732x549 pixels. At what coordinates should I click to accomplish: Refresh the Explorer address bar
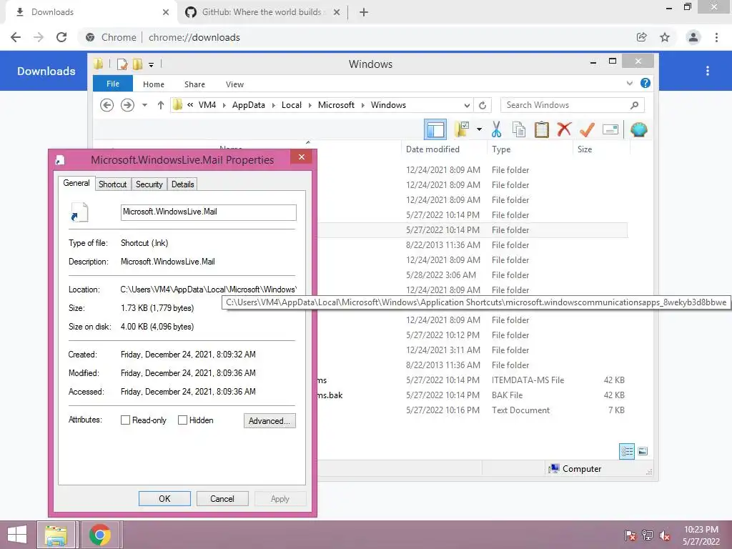click(x=483, y=105)
